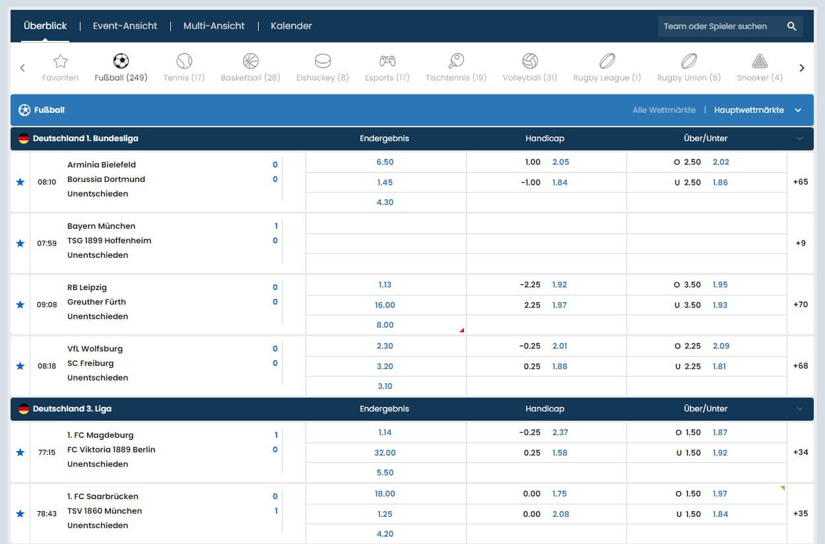
Task: Select the Tischtennis (19) category
Action: [x=456, y=68]
